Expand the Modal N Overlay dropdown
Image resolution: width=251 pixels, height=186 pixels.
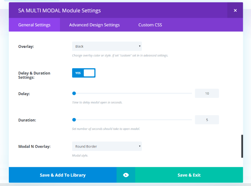pos(107,146)
